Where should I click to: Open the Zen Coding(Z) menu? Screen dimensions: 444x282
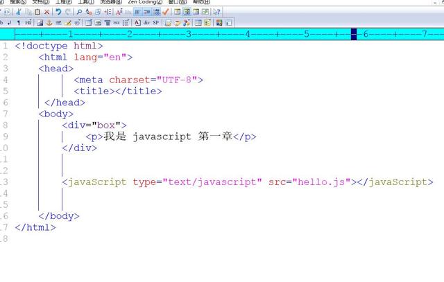tap(145, 1)
